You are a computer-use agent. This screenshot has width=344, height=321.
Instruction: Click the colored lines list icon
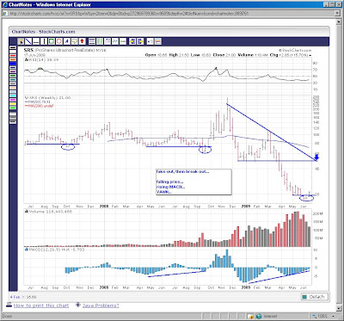(158, 41)
